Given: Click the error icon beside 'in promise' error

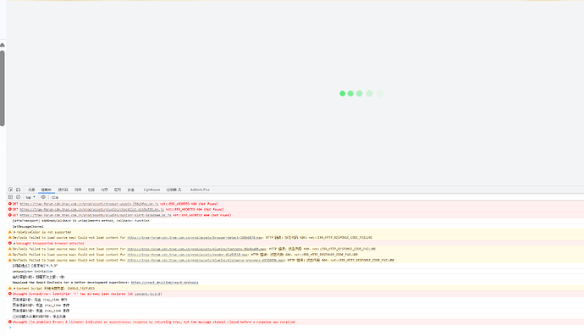Looking at the screenshot, I should click(10, 322).
